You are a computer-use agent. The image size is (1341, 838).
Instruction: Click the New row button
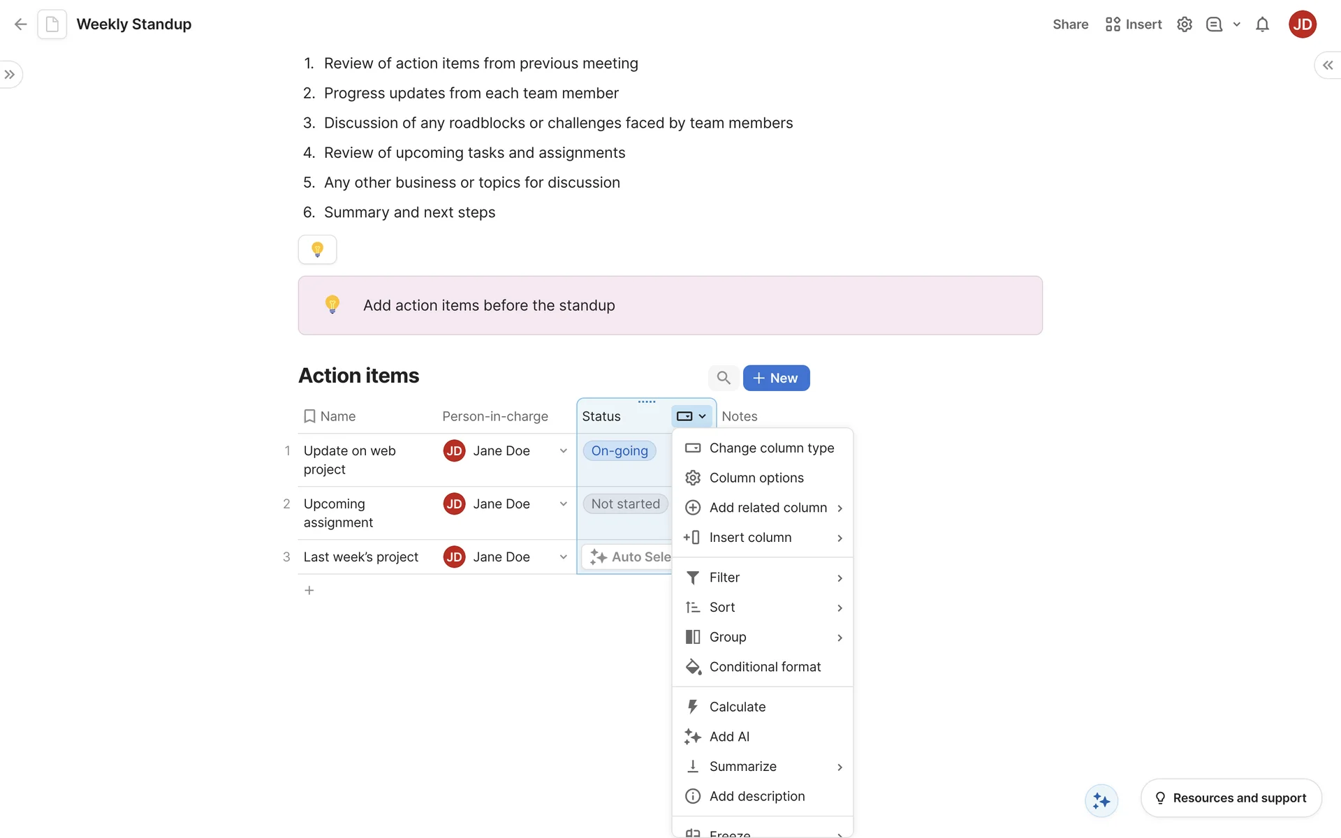pyautogui.click(x=776, y=378)
